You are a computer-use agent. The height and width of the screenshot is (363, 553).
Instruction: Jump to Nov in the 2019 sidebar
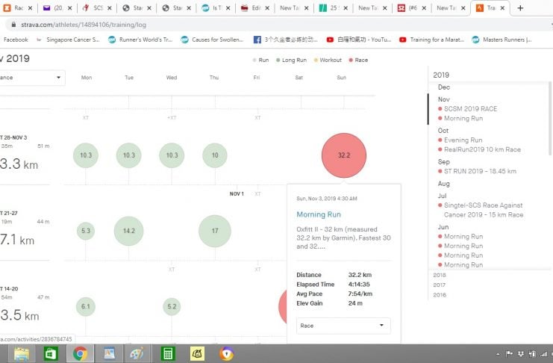tap(444, 99)
